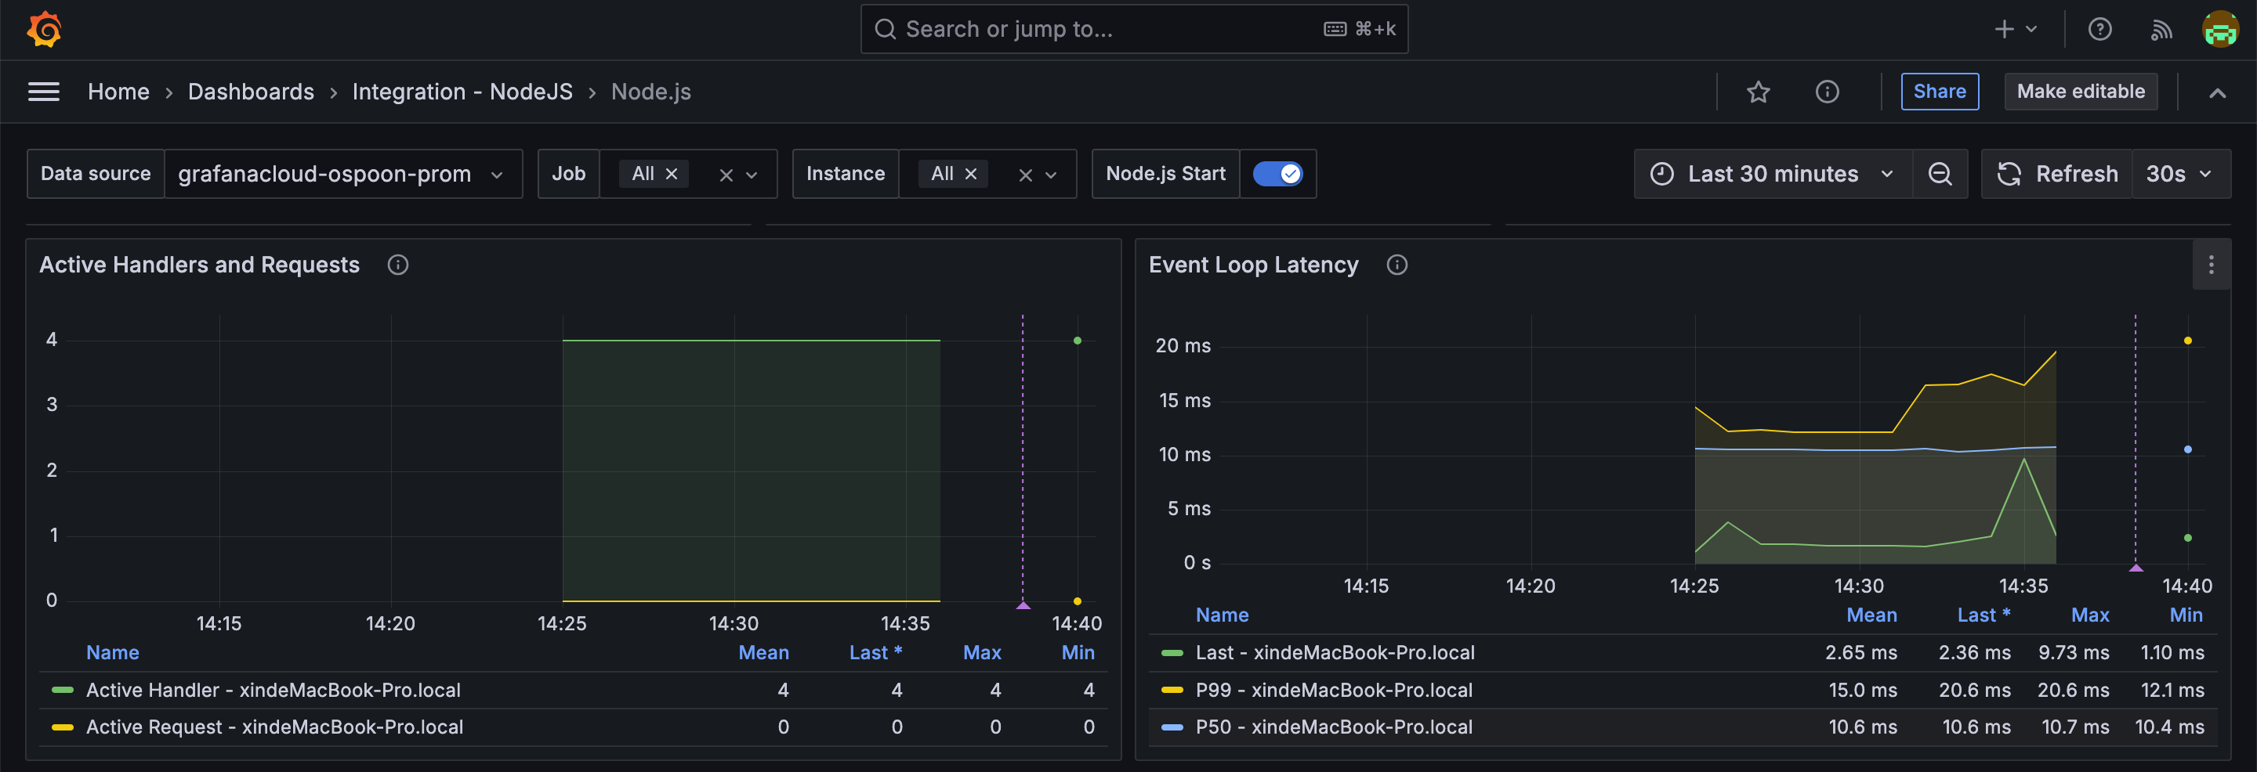Open the user avatar profile menu
This screenshot has width=2257, height=772.
(x=2220, y=29)
